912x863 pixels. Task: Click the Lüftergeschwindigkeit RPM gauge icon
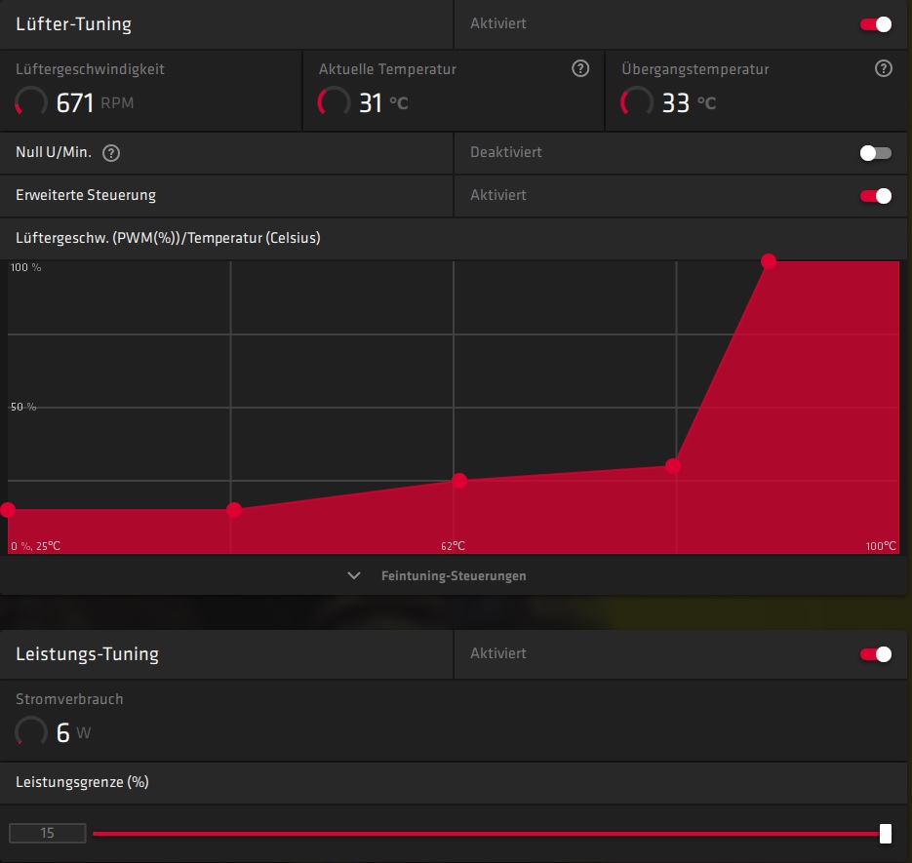pos(31,102)
